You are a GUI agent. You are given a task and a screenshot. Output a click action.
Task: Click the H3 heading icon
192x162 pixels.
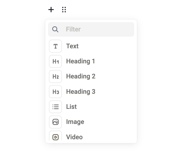56,92
